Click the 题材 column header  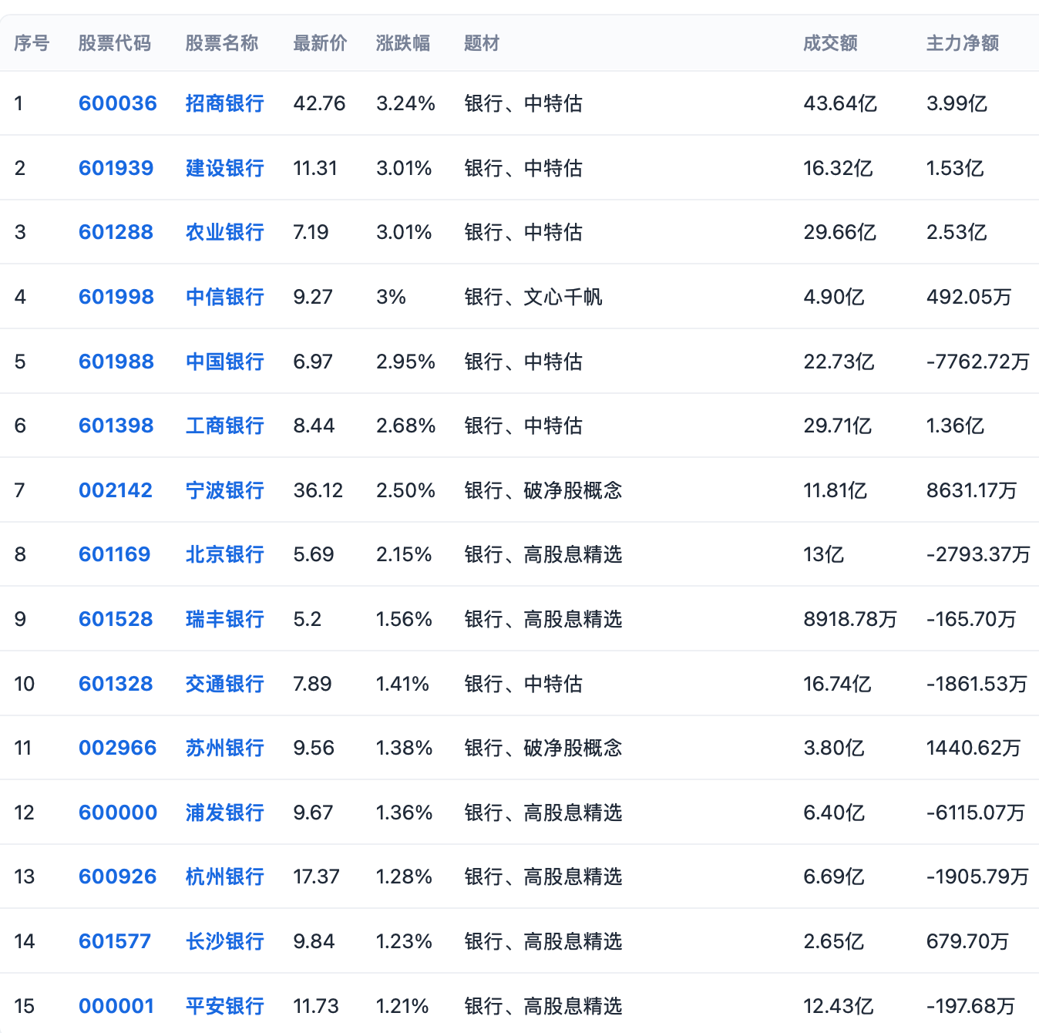coord(482,43)
